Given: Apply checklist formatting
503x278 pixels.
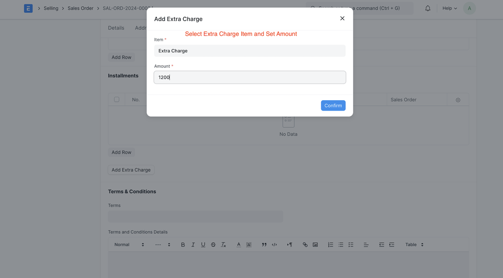Looking at the screenshot, I should coord(351,245).
